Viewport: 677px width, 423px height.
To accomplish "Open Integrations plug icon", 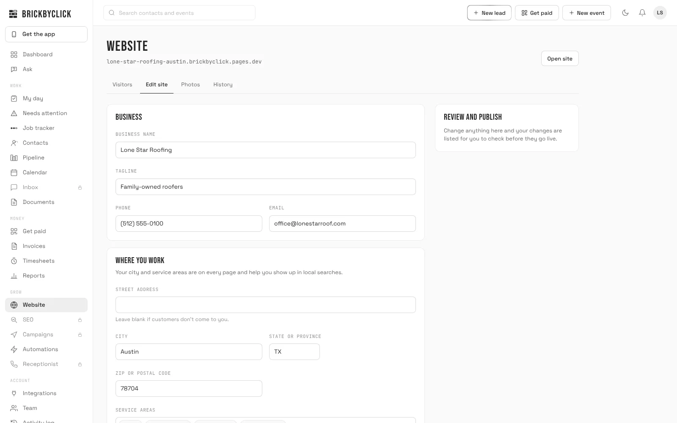I will (x=14, y=393).
